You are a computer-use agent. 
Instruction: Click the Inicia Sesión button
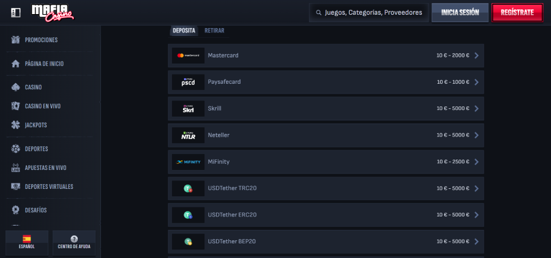(460, 13)
